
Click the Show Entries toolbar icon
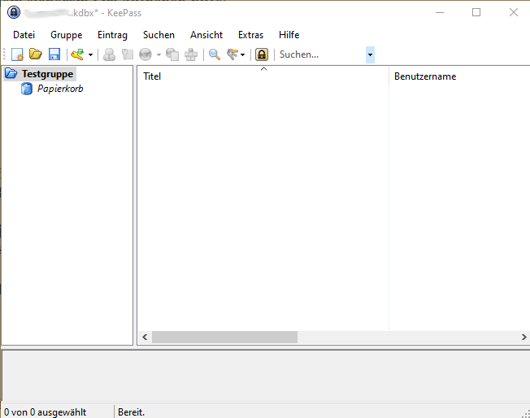pos(233,54)
